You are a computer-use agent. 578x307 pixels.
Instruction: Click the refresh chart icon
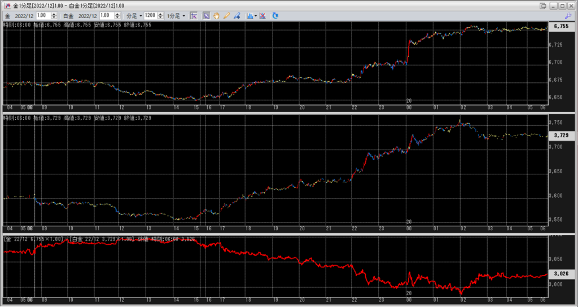(x=275, y=16)
